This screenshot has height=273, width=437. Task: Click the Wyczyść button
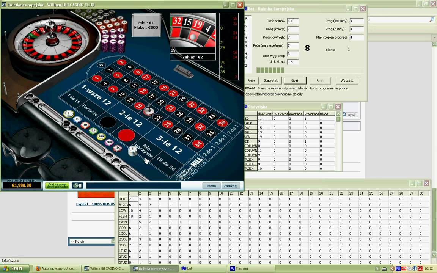347,80
